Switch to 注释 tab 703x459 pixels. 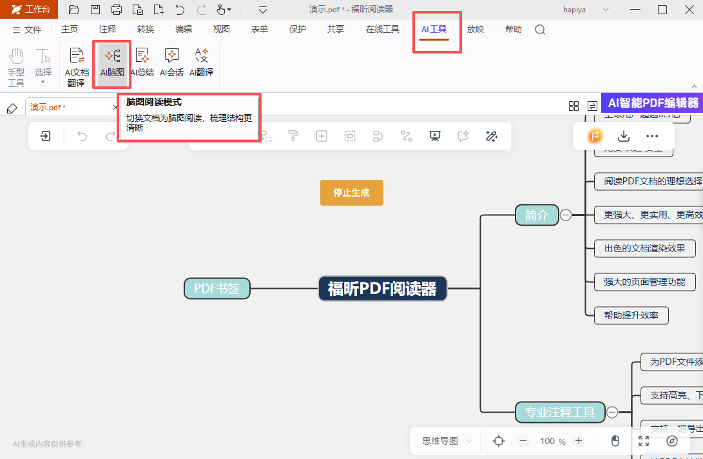pyautogui.click(x=108, y=29)
